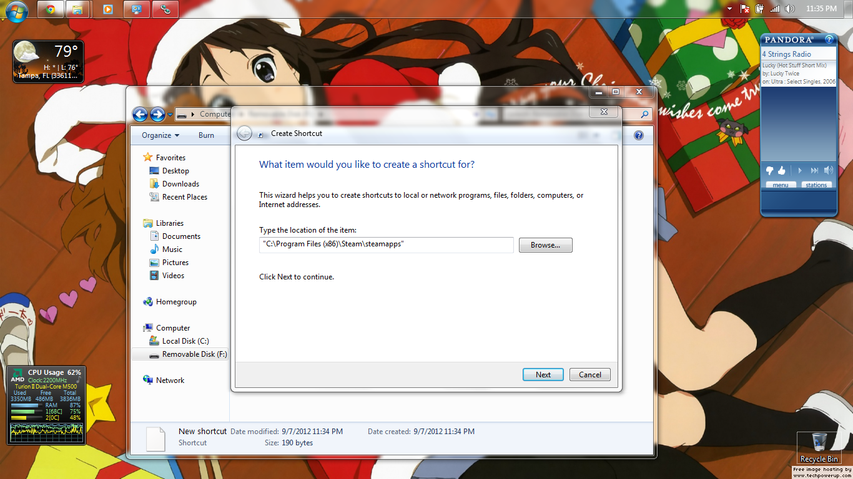Toggle the Pandora volume speaker
The image size is (853, 479).
(x=828, y=170)
